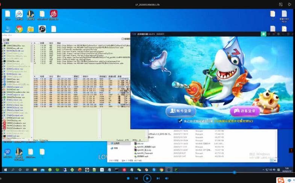Select the 此电脑 item in Explorer sidebar

tap(115, 143)
